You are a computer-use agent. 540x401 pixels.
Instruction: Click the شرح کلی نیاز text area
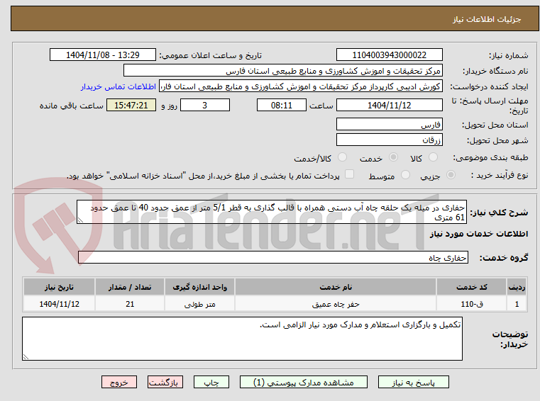pos(272,213)
